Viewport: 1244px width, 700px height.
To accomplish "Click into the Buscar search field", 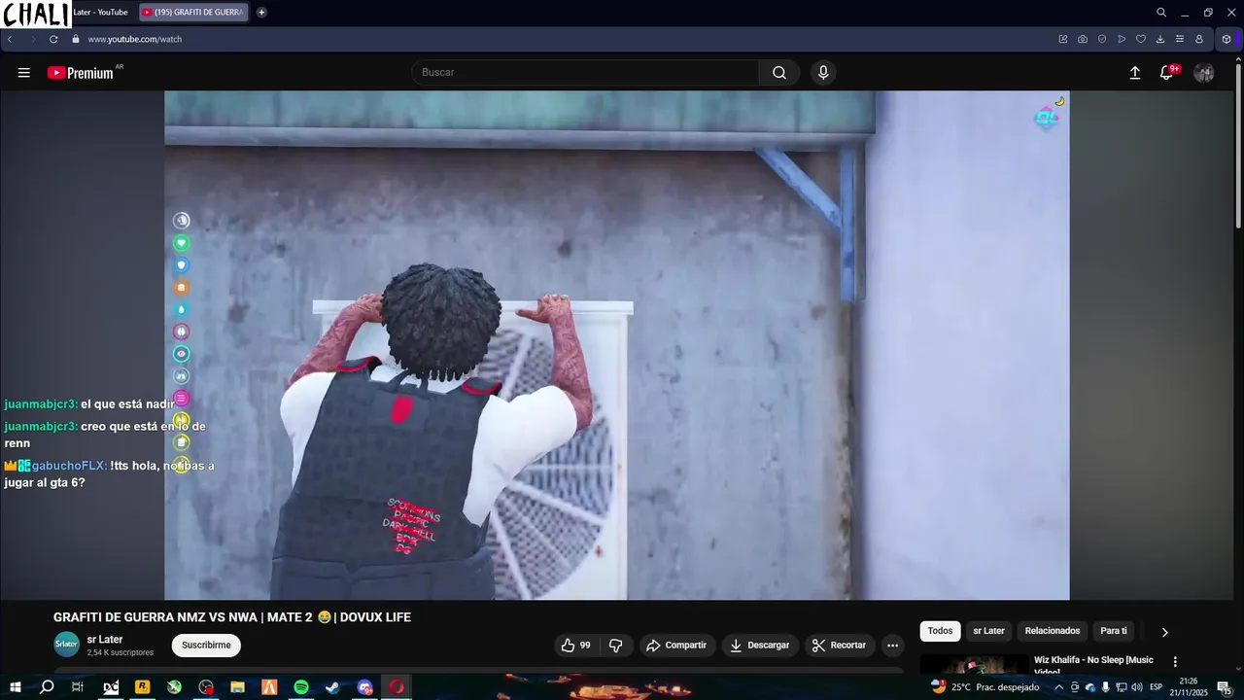I will [585, 73].
